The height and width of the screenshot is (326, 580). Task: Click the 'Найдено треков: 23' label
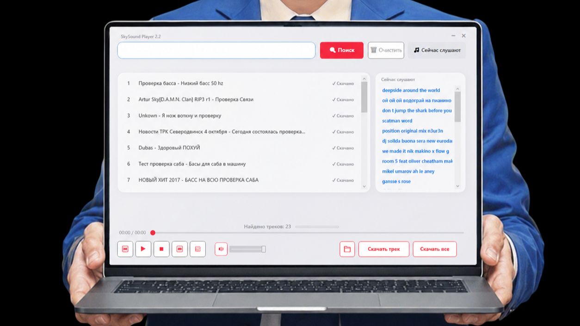[267, 227]
